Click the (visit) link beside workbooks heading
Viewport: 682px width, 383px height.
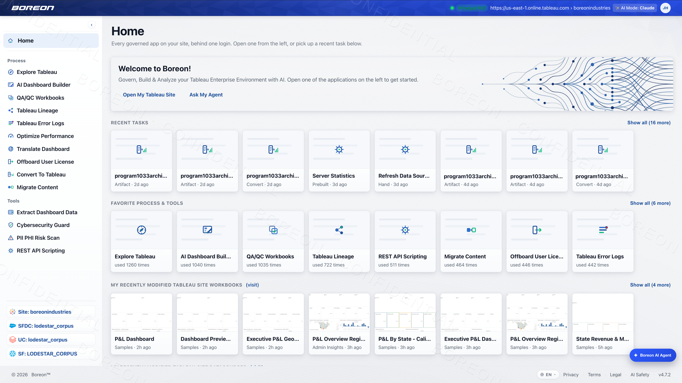pyautogui.click(x=252, y=285)
